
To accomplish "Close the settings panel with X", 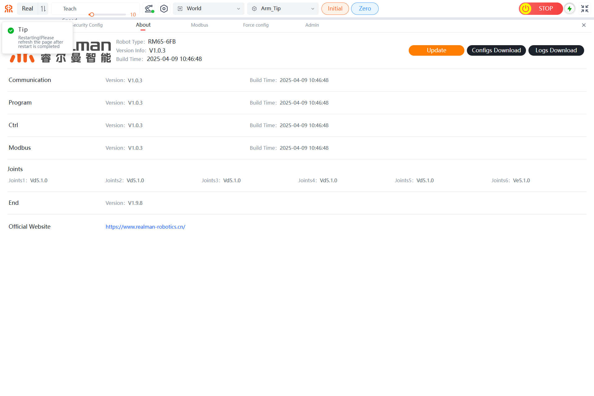I will click(584, 25).
